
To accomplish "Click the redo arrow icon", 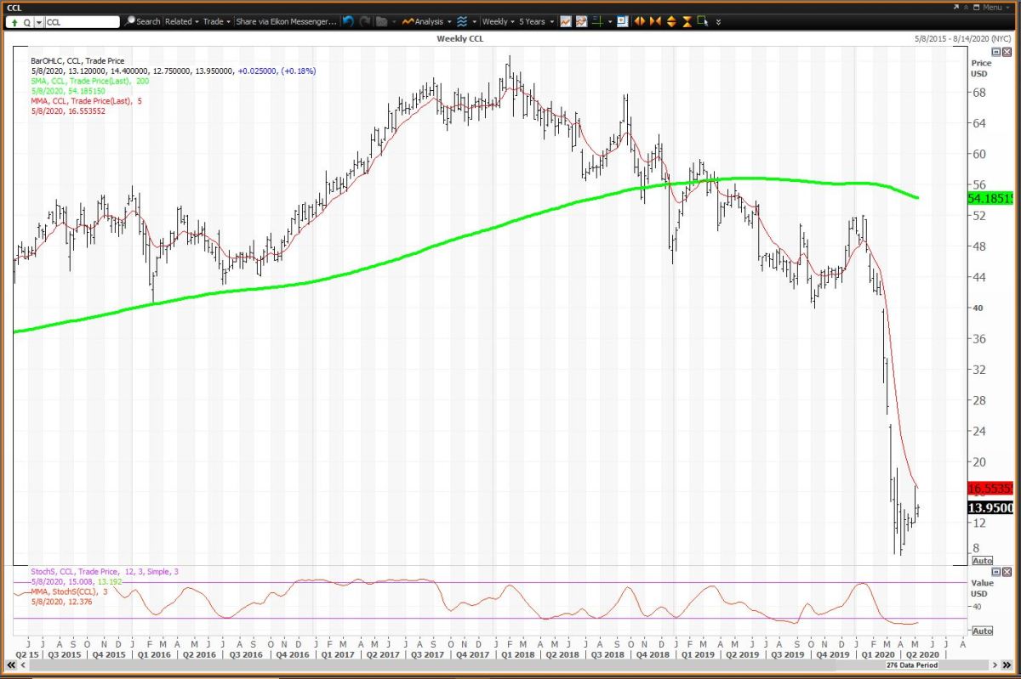I will click(x=365, y=21).
